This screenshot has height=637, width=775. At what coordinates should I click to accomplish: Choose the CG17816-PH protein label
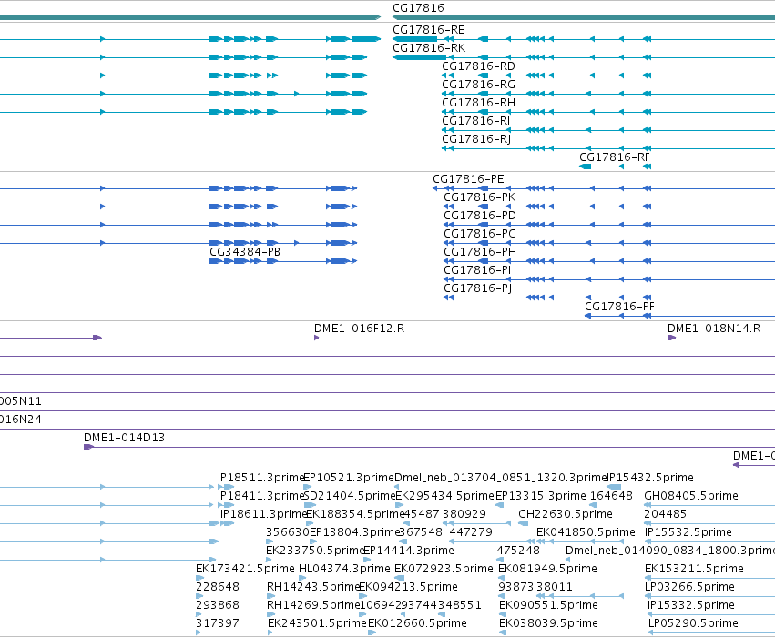click(479, 252)
